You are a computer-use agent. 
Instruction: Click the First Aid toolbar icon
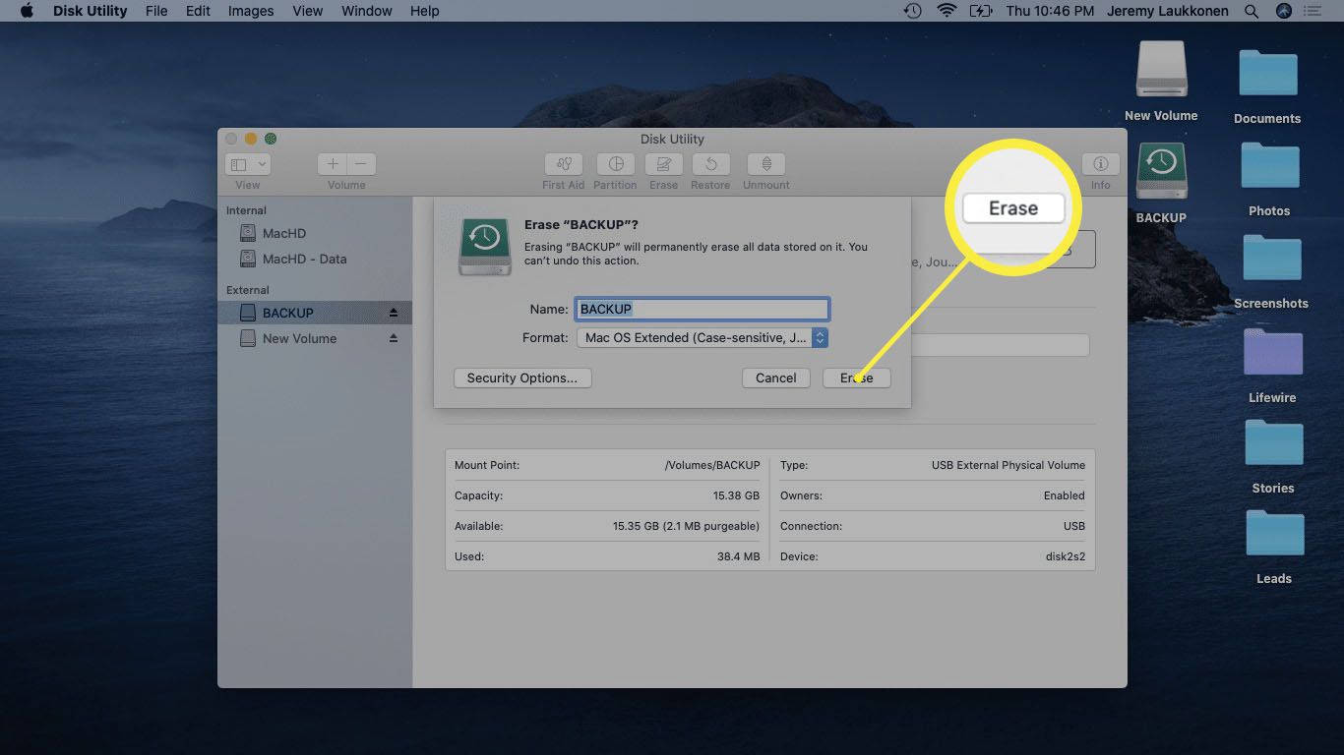(563, 164)
